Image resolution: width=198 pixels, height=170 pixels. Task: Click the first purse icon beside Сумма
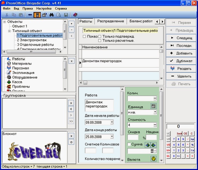coord(148,145)
